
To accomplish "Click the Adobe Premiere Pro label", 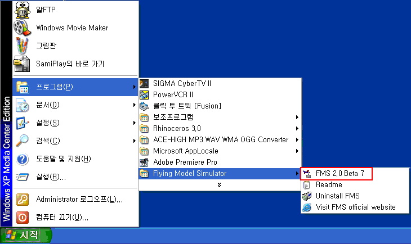I will 185,162.
